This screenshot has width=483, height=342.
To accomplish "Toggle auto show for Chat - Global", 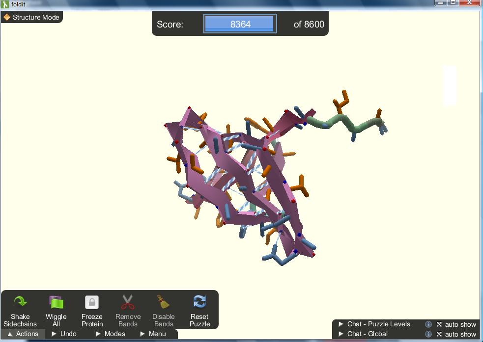I will [x=439, y=334].
